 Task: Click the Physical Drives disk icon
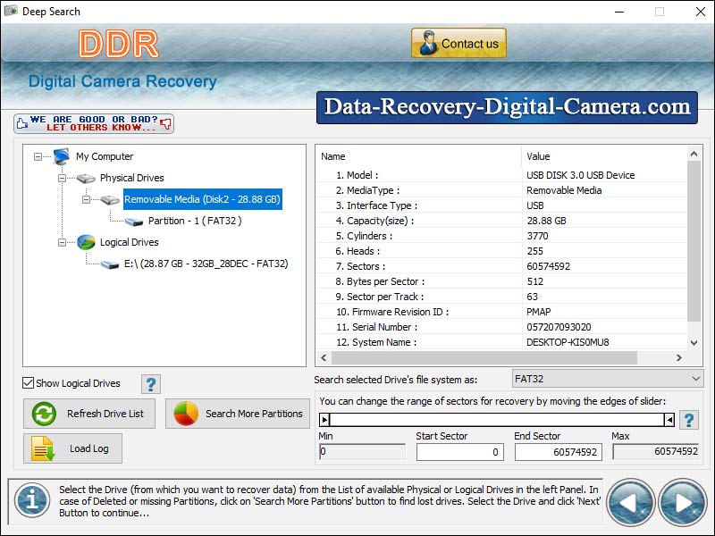(86, 178)
